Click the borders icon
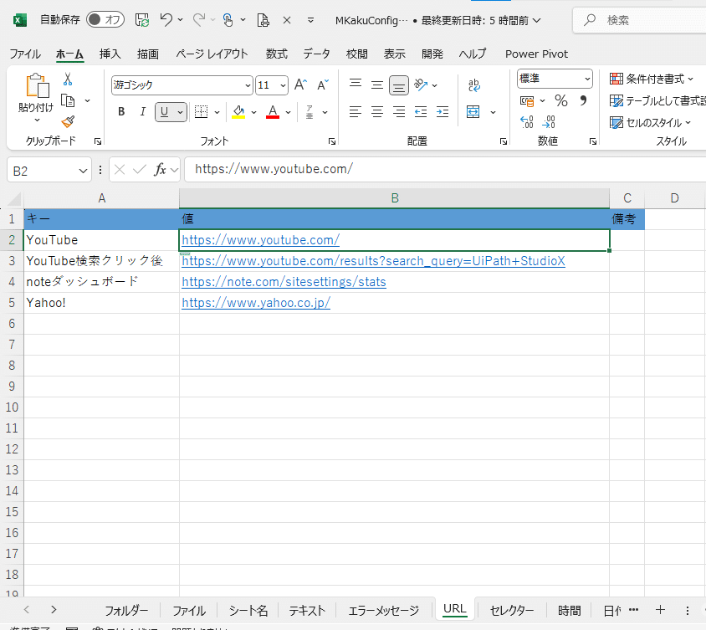Screen dimensions: 706x630 (x=201, y=111)
